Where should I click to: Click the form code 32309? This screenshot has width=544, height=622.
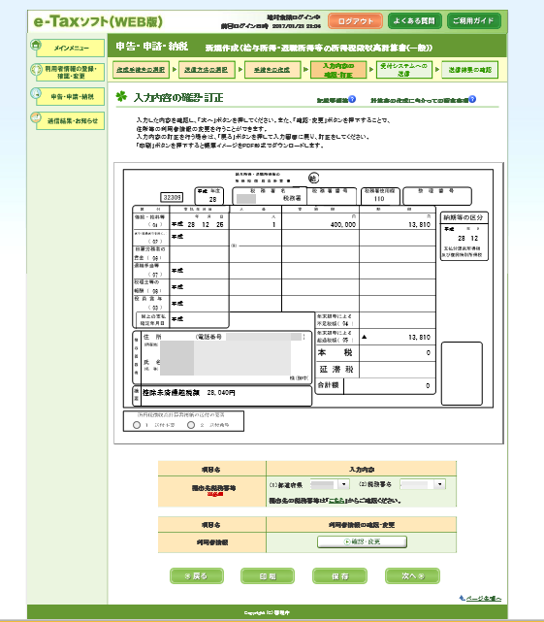click(x=173, y=197)
